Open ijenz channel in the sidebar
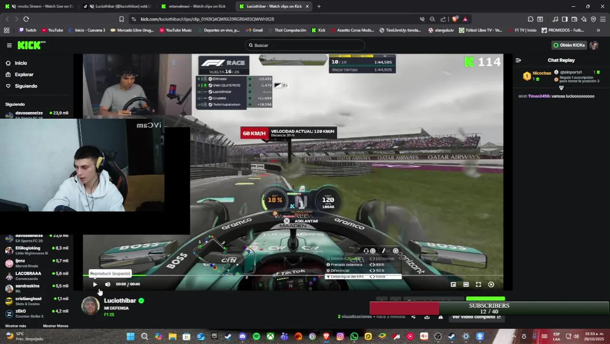 click(x=37, y=263)
